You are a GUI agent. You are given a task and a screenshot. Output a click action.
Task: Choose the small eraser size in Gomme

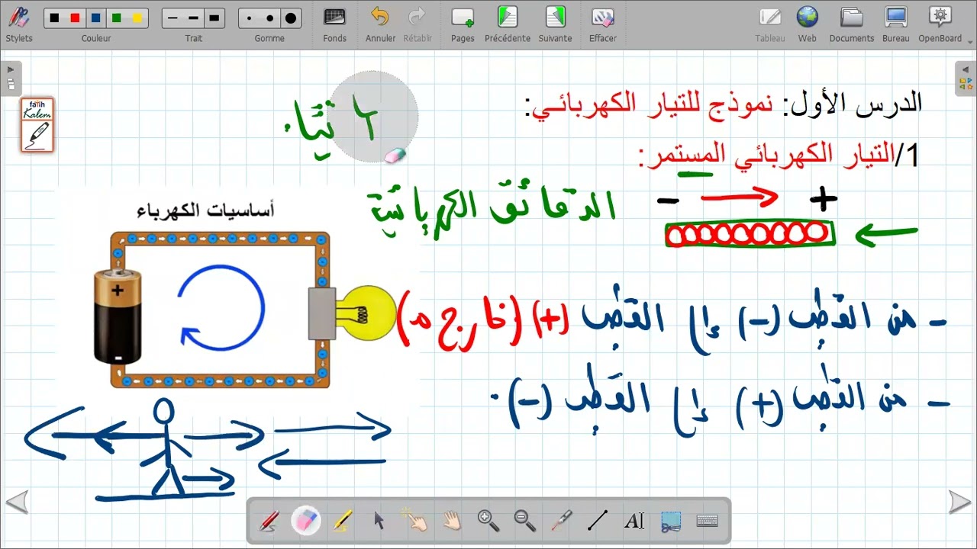pos(249,18)
